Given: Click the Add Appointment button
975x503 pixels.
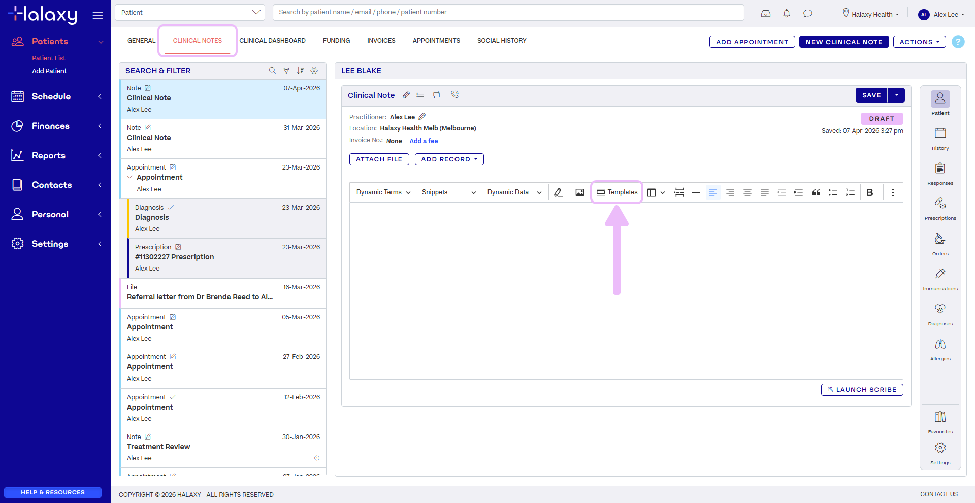Looking at the screenshot, I should [x=752, y=42].
